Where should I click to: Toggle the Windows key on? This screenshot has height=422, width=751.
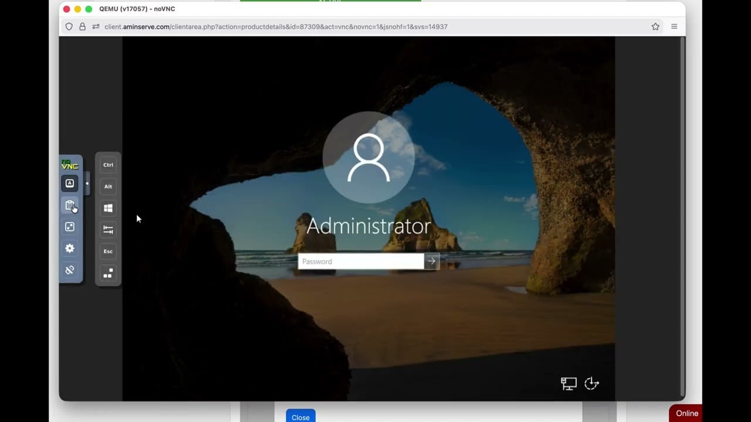point(108,207)
